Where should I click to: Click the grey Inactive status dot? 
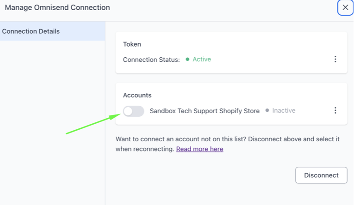click(267, 111)
